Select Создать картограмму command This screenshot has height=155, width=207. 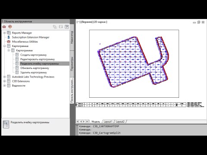click(34, 55)
